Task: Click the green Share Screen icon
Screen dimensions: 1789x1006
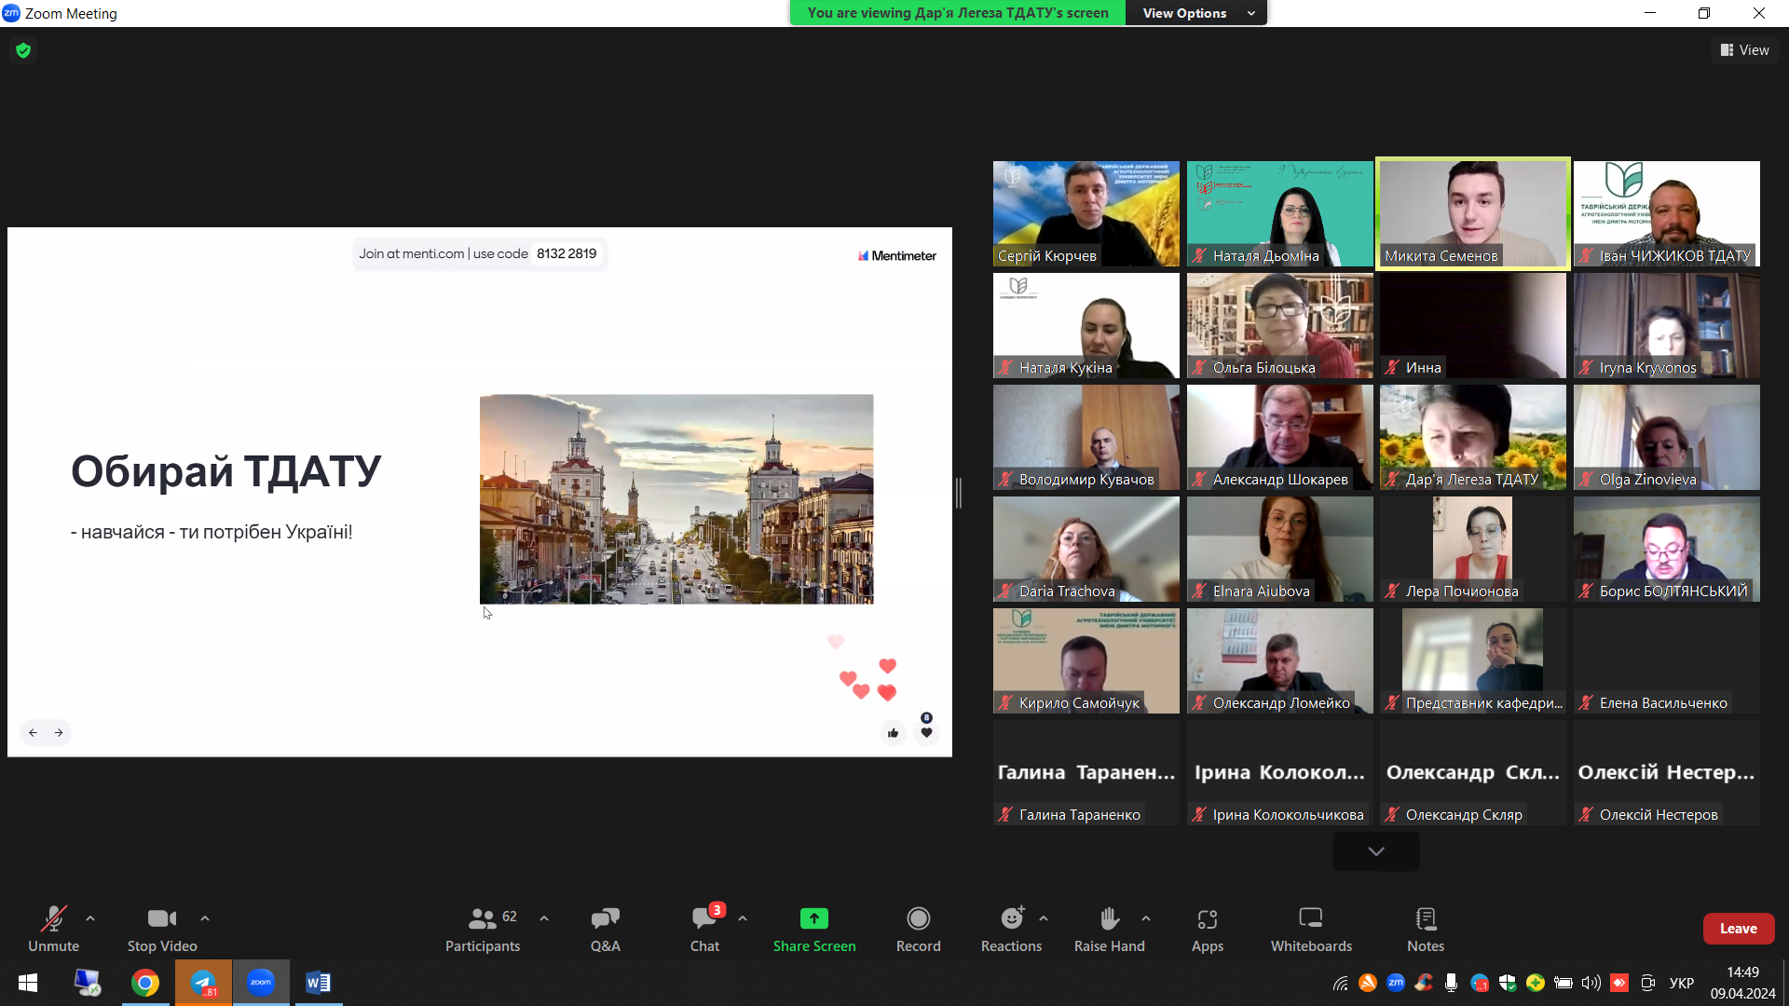Action: pos(813,919)
